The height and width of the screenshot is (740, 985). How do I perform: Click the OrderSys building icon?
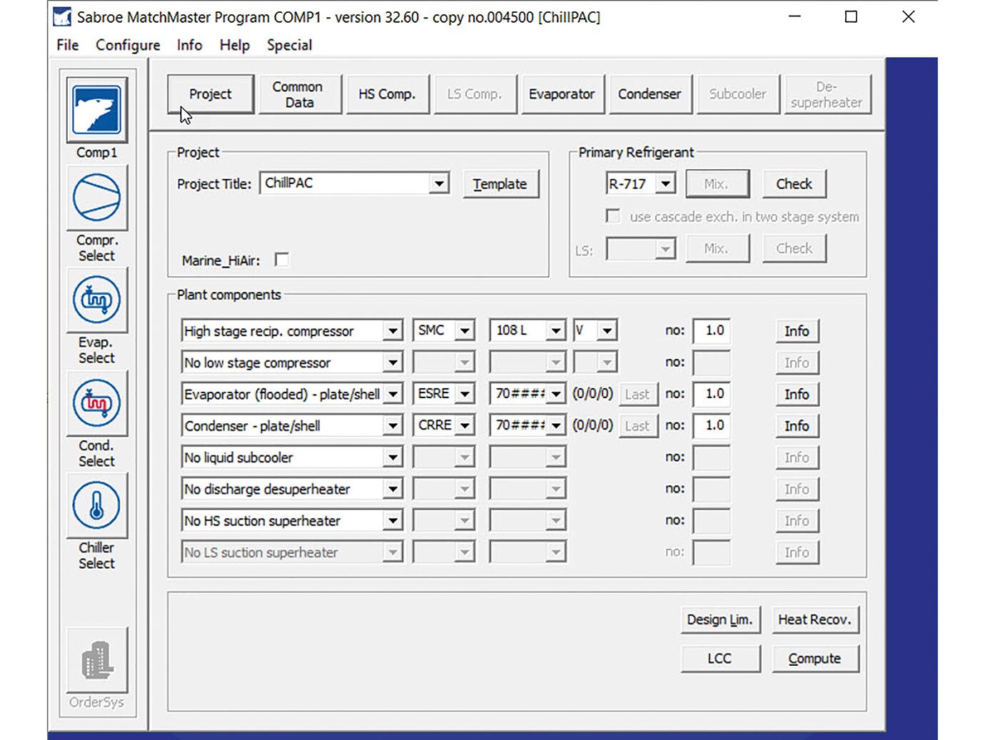(x=96, y=660)
